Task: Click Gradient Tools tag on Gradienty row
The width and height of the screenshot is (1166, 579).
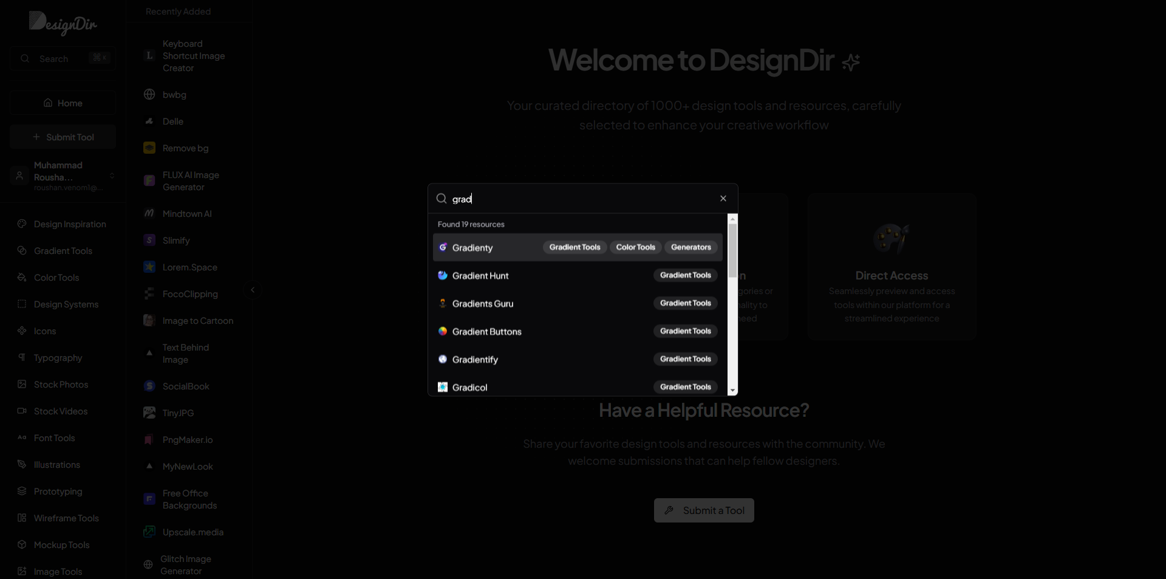Action: point(574,247)
